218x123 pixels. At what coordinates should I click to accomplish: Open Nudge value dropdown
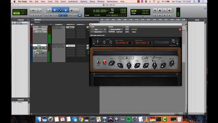[149, 13]
